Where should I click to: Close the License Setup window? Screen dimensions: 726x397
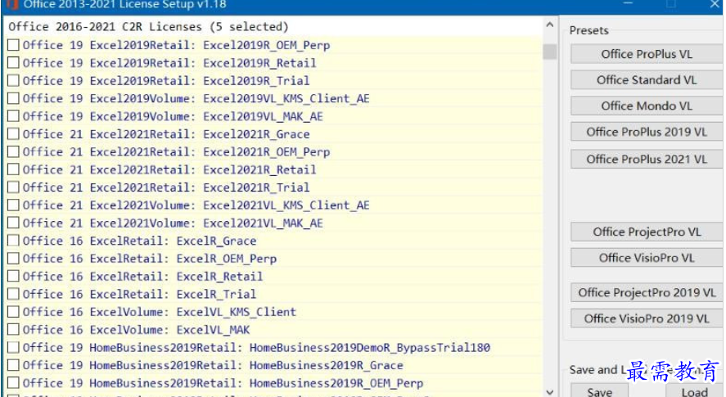pos(715,4)
